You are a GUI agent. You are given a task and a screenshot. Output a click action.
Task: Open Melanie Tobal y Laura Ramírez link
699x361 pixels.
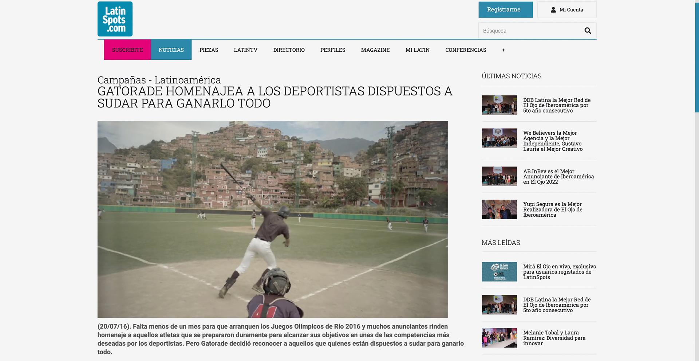(x=554, y=338)
